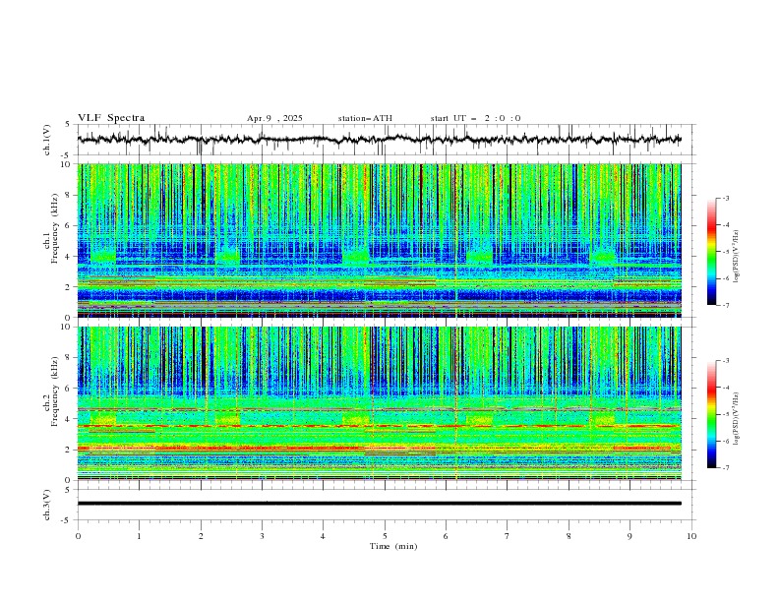Click inside the ch.1 spectrogram panel
The height and width of the screenshot is (602, 779).
(379, 240)
